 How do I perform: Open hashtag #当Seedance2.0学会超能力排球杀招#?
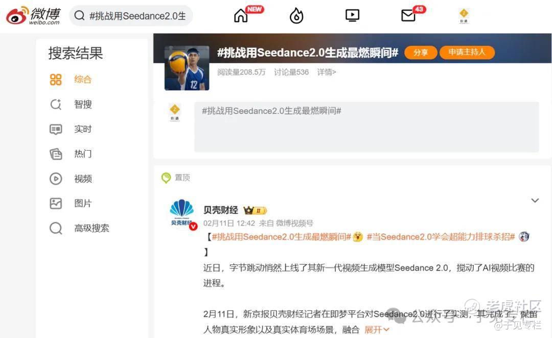(441, 237)
